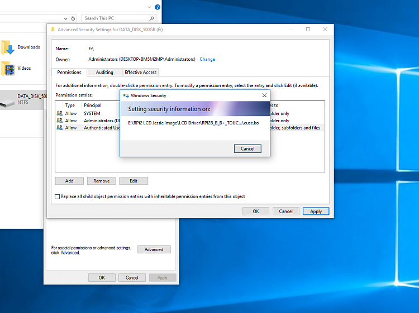
Task: Click the disabled Apply button in Properties dialog
Action: click(x=163, y=278)
